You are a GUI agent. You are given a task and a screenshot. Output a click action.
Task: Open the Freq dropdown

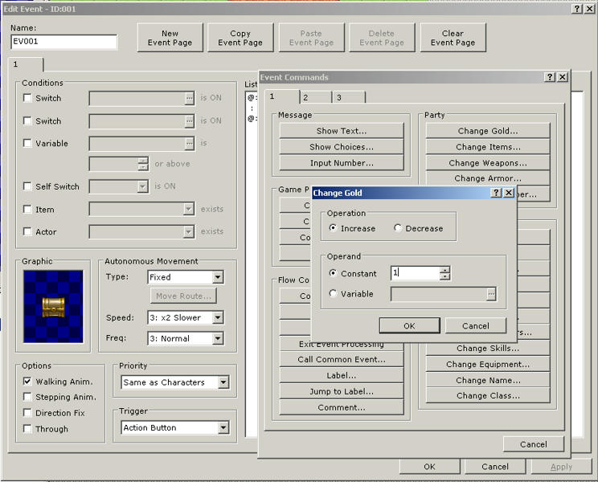pyautogui.click(x=218, y=338)
